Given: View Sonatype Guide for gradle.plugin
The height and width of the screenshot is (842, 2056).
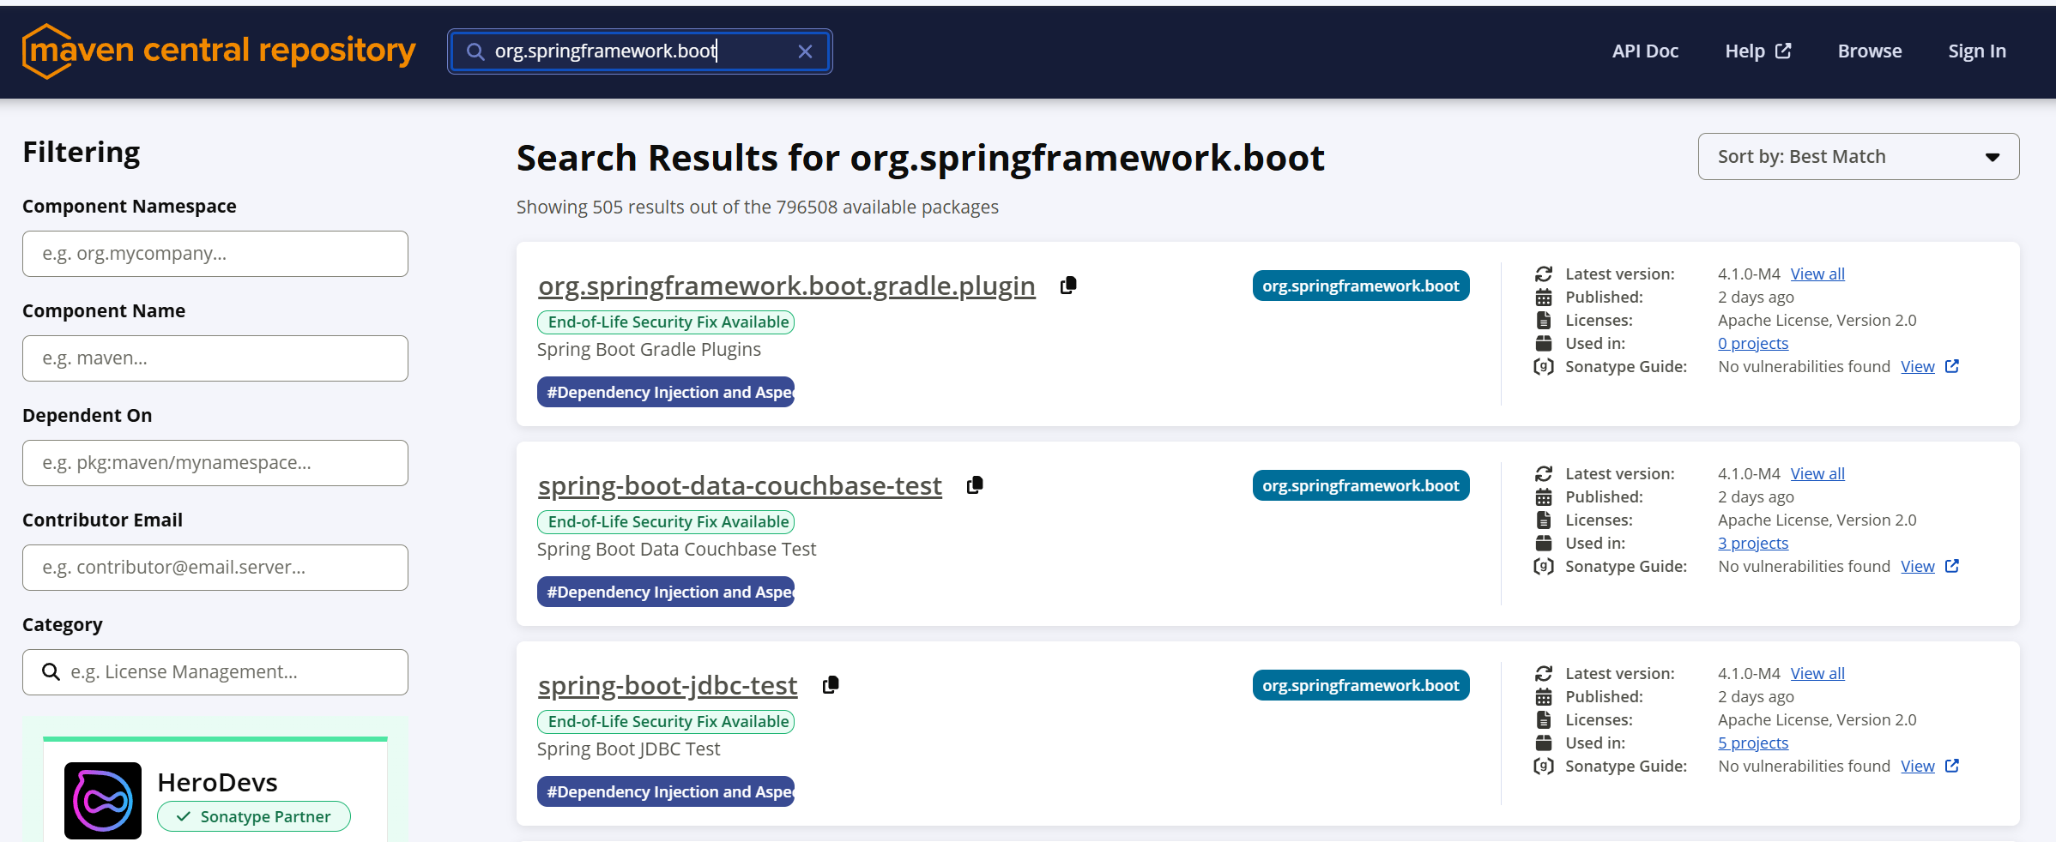Looking at the screenshot, I should coord(1918,366).
